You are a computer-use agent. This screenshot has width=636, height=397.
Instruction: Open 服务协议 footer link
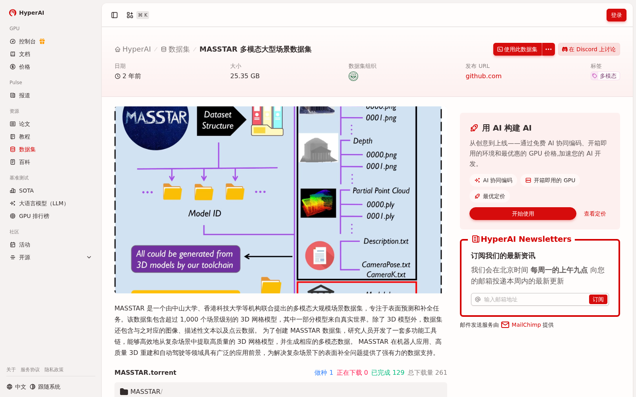[30, 370]
